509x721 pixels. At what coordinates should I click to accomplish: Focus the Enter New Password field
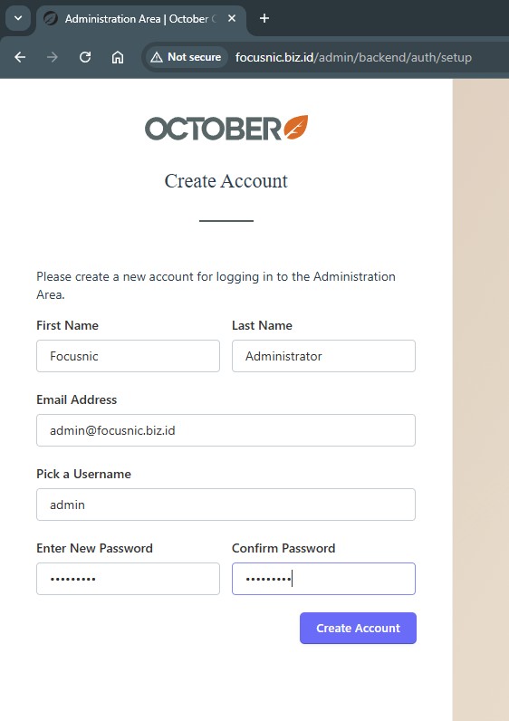tap(128, 579)
